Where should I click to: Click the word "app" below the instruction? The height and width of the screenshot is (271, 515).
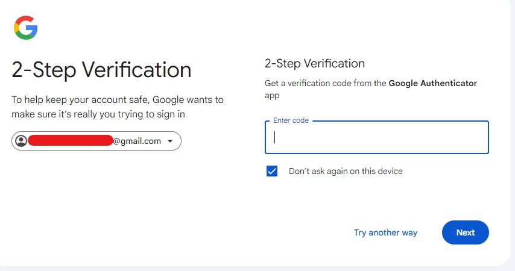(272, 95)
